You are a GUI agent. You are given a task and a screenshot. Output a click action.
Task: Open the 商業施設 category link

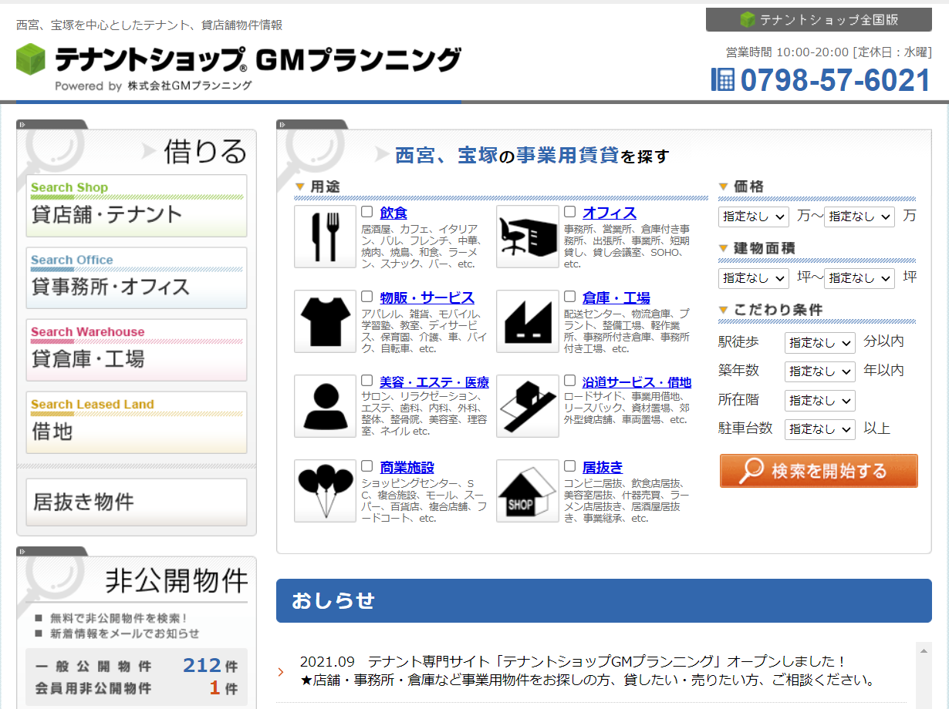(x=407, y=467)
